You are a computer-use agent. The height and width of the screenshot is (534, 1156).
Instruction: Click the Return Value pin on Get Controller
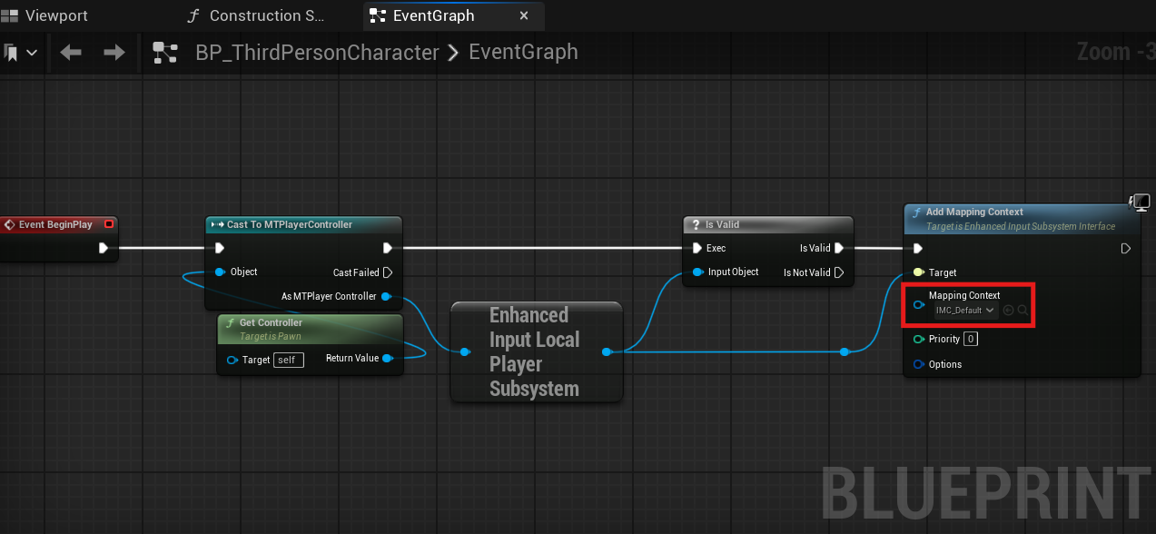pyautogui.click(x=388, y=358)
